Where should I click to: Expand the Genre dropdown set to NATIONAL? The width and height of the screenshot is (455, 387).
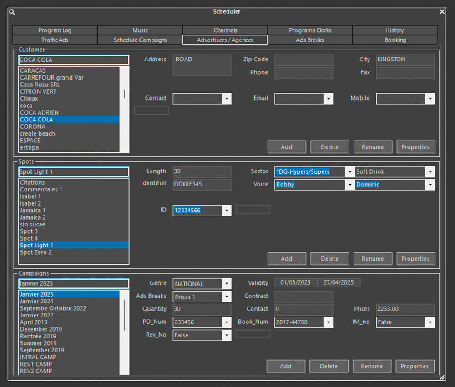click(227, 284)
